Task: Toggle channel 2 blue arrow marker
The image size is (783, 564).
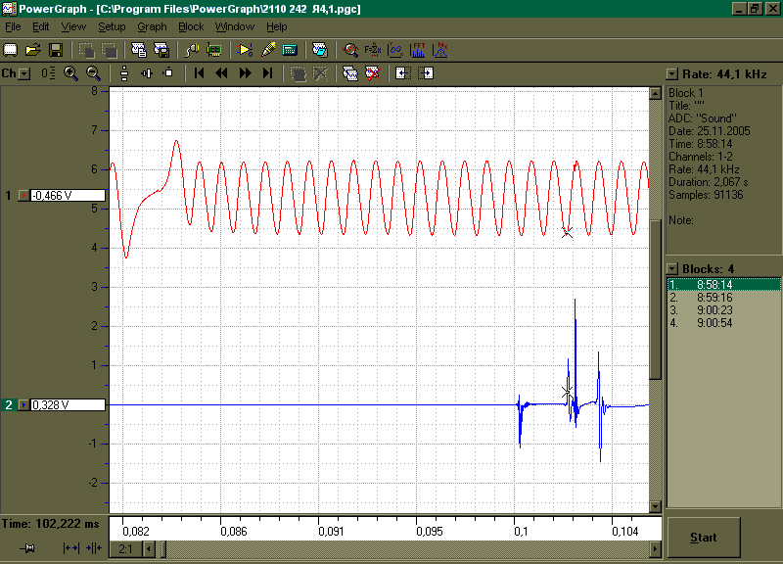Action: click(x=23, y=404)
